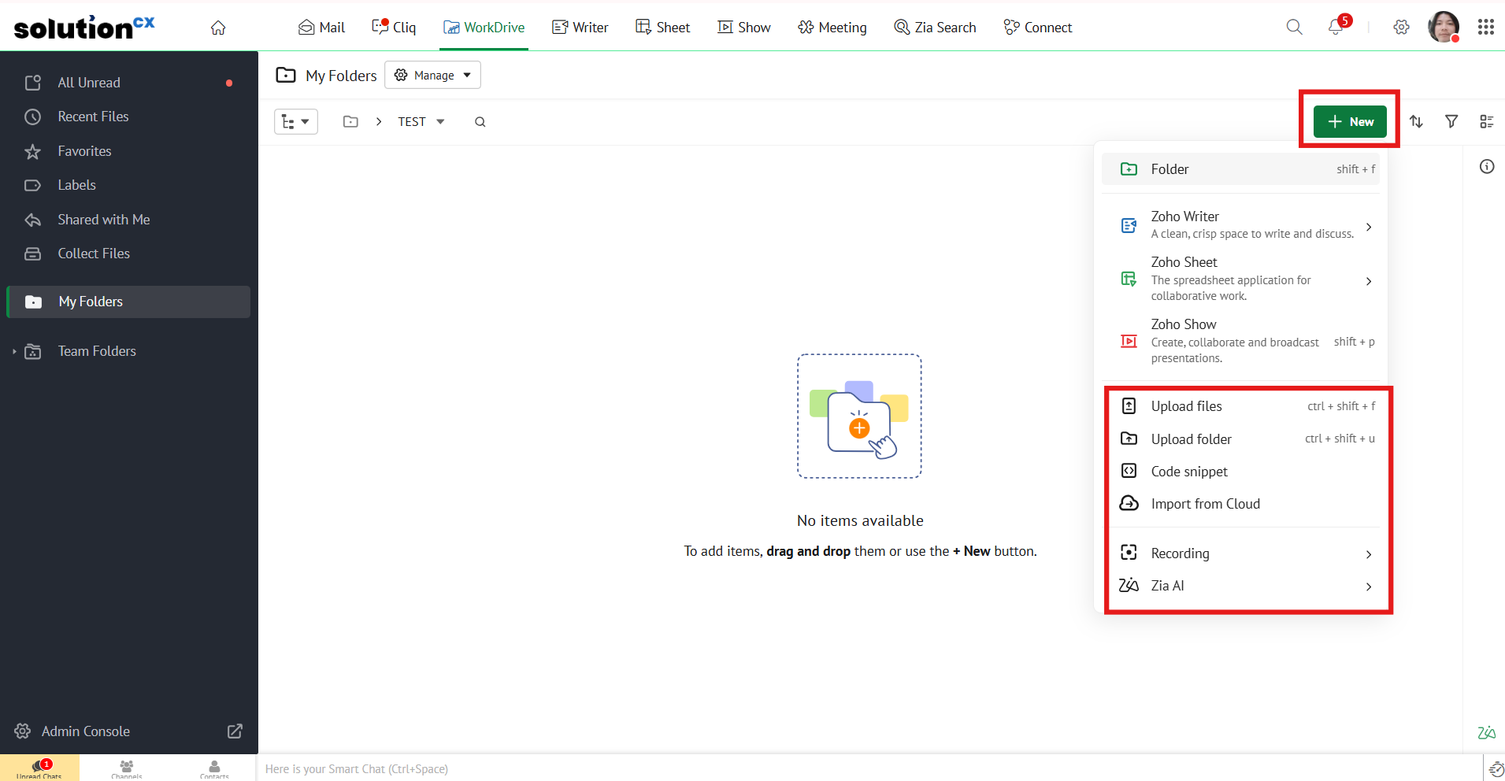Open the sort options icon
This screenshot has width=1505, height=781.
point(1416,121)
